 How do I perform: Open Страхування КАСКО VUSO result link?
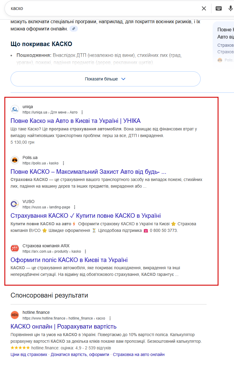coord(86,216)
